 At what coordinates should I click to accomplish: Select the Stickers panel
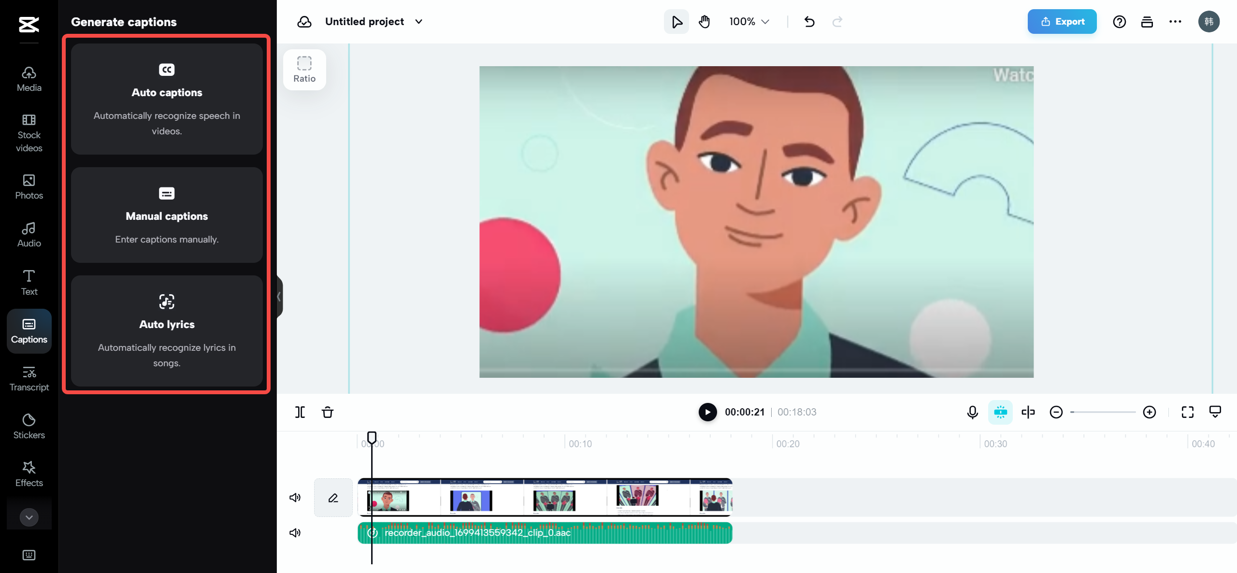29,425
